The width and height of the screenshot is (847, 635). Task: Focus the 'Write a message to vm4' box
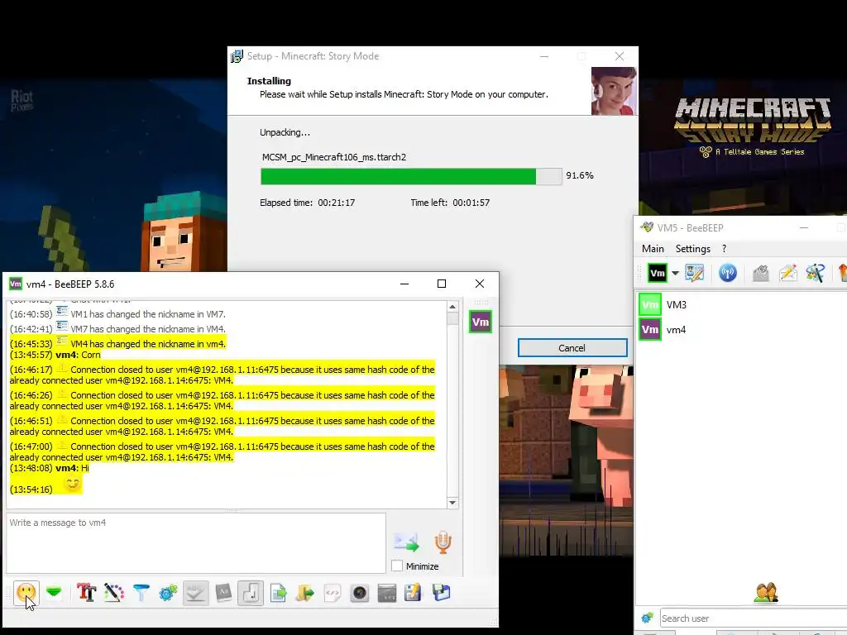point(196,543)
